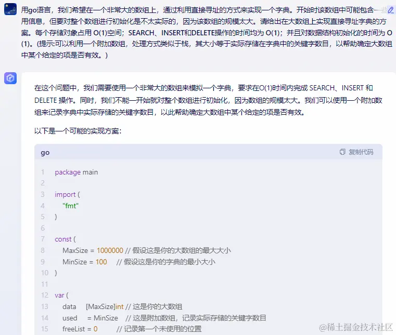Click line number 8 in code gutter
This screenshot has height=335, width=396.
tap(43, 250)
